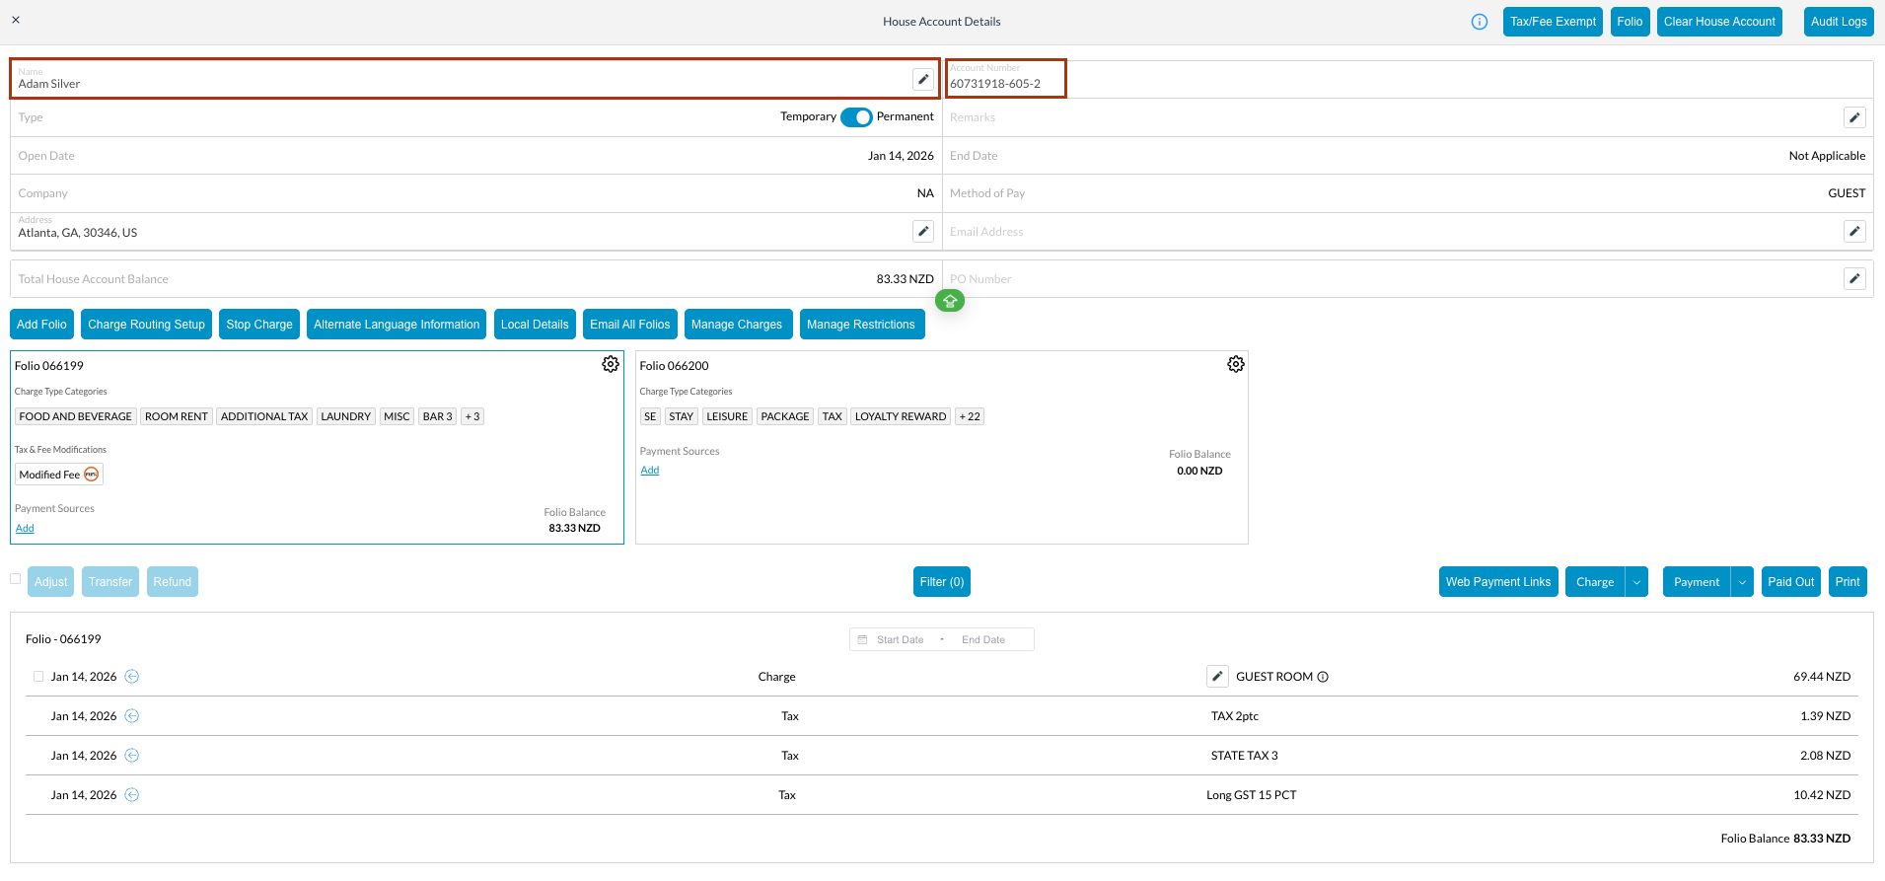Click the Address edit pencil icon
1885x881 pixels.
922,231
